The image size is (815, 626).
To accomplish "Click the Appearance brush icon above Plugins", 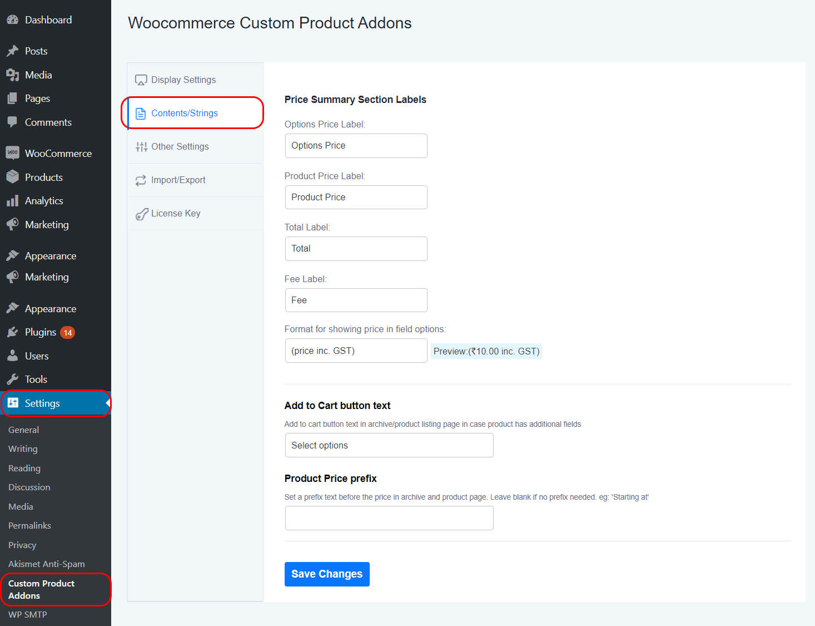I will pos(12,308).
